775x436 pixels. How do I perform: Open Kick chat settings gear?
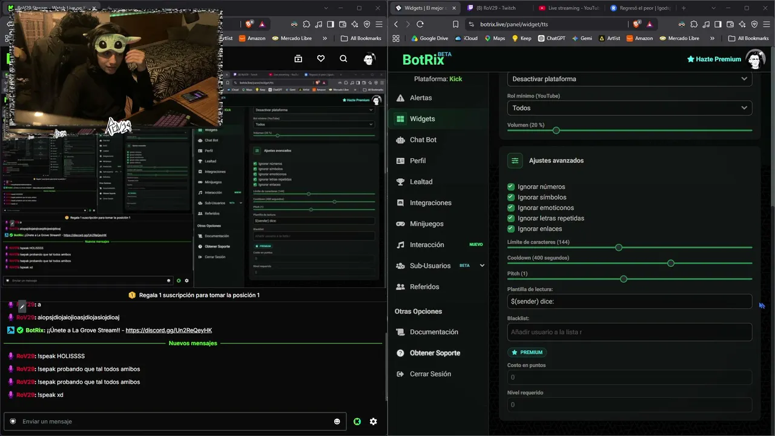tap(374, 421)
